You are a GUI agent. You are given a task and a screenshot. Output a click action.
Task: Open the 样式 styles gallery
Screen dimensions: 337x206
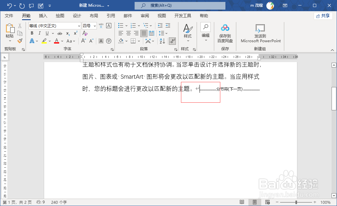pos(188,32)
